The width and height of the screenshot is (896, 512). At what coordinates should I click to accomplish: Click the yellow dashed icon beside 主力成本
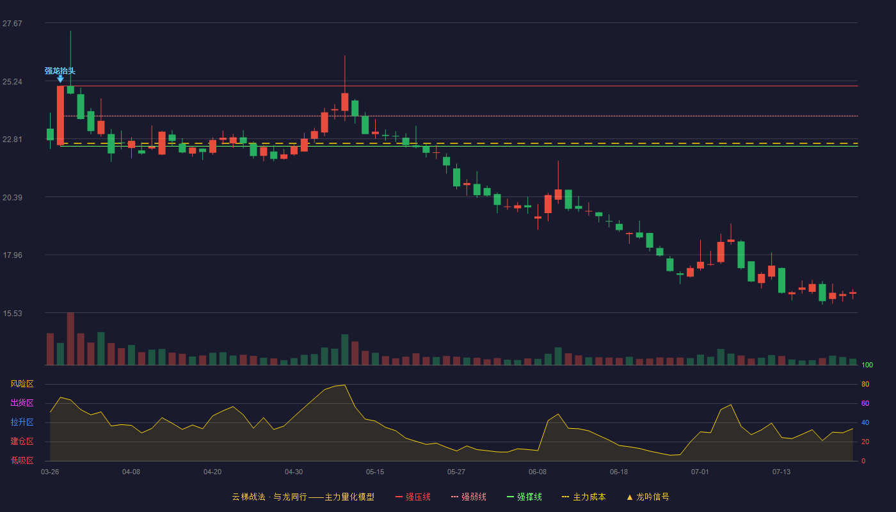pyautogui.click(x=565, y=497)
